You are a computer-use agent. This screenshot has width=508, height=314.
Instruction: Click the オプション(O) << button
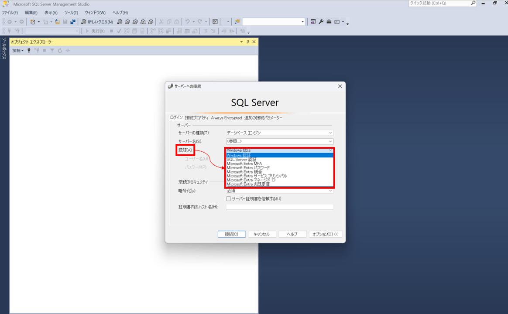pos(326,234)
